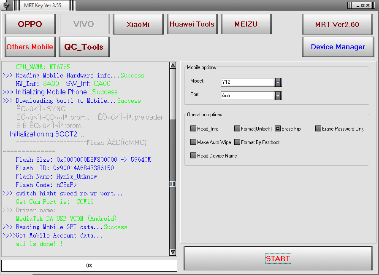Click the 'Flash Size' log line
The image size is (379, 275).
[84, 160]
